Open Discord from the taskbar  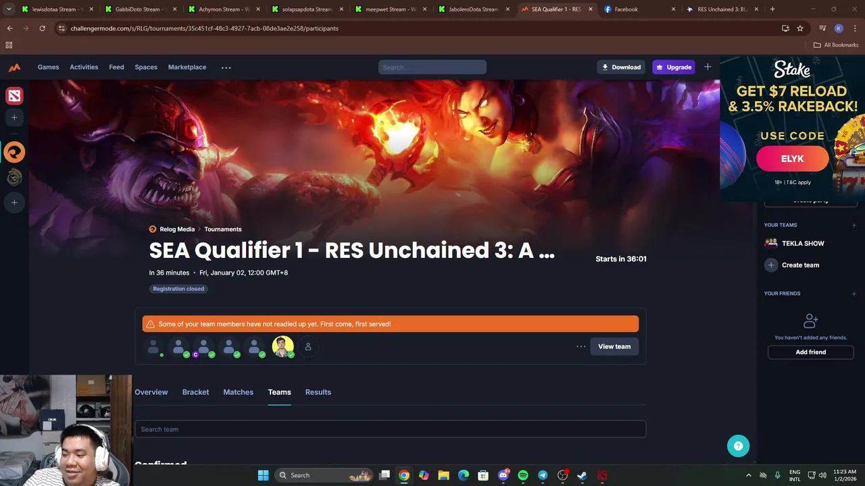[x=503, y=475]
